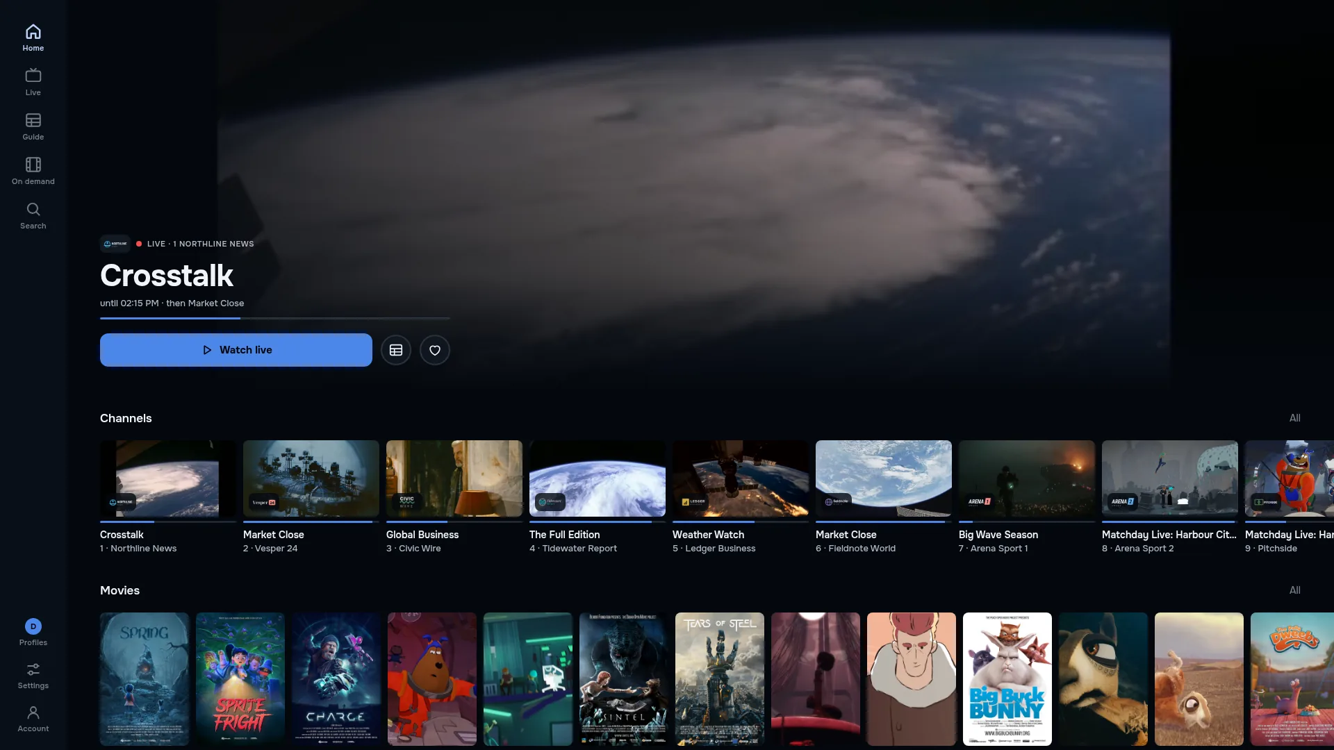This screenshot has height=750, width=1334.
Task: Open the Home section in sidebar
Action: click(33, 37)
